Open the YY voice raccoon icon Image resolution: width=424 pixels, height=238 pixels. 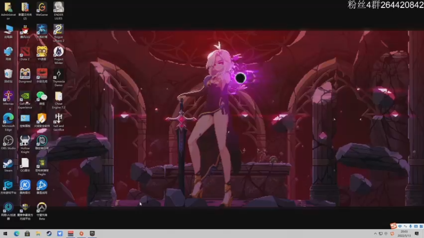tap(42, 53)
